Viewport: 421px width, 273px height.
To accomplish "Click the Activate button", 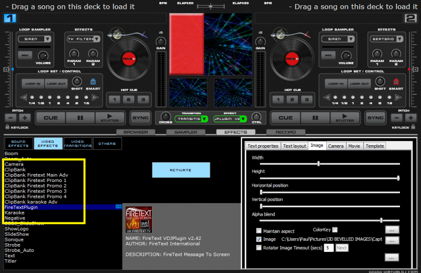I will point(181,170).
